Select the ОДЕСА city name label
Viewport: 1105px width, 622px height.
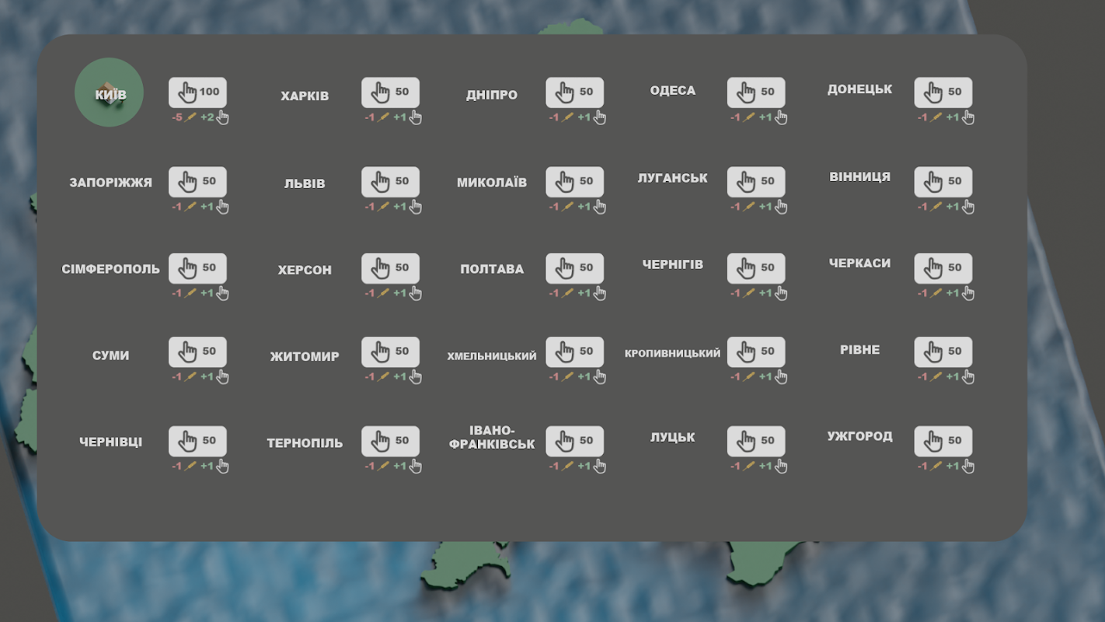point(673,90)
